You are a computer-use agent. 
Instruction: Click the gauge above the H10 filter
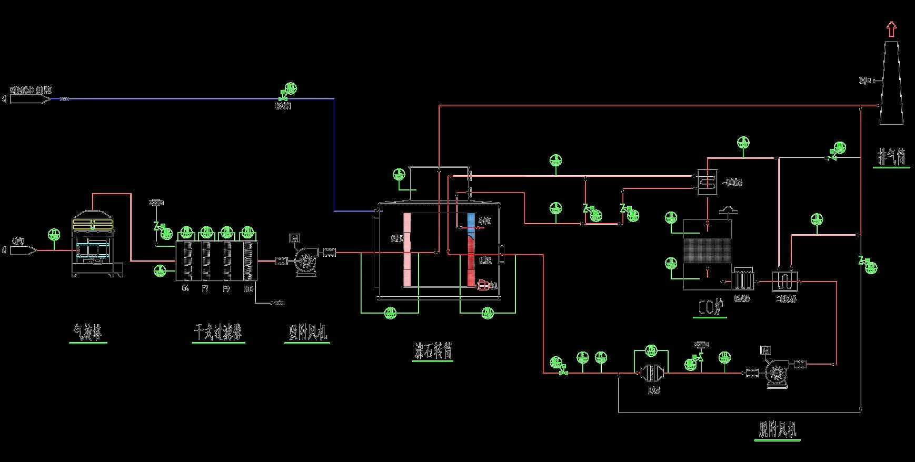click(x=247, y=232)
